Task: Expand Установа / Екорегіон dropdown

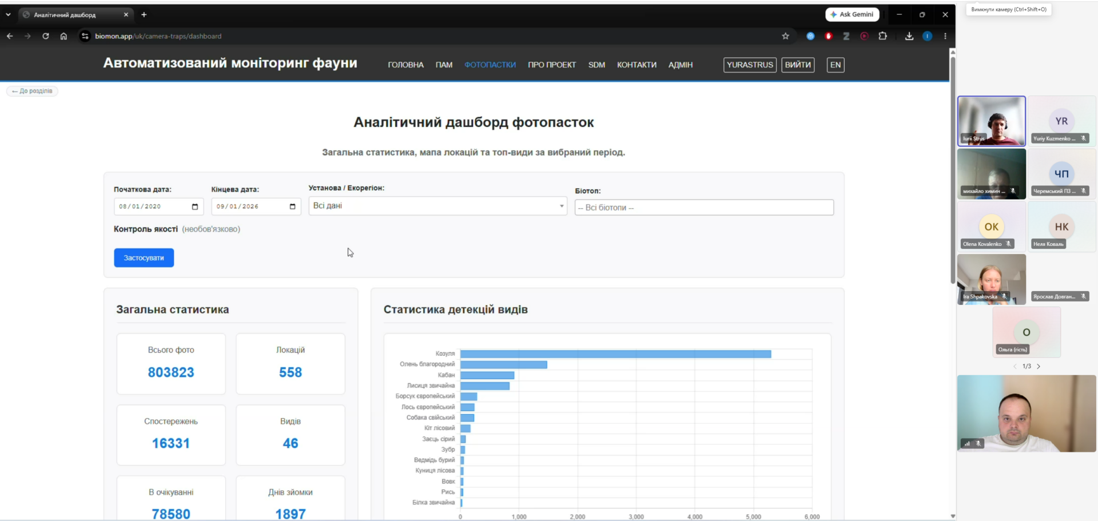Action: click(x=437, y=206)
